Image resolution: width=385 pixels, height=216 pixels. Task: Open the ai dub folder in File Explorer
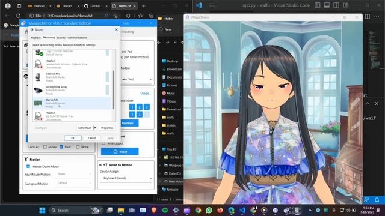pyautogui.click(x=169, y=125)
